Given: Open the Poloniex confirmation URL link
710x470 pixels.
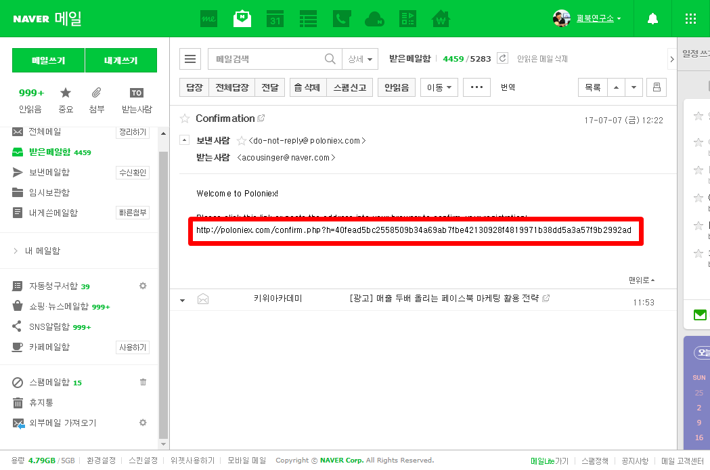Looking at the screenshot, I should 414,230.
